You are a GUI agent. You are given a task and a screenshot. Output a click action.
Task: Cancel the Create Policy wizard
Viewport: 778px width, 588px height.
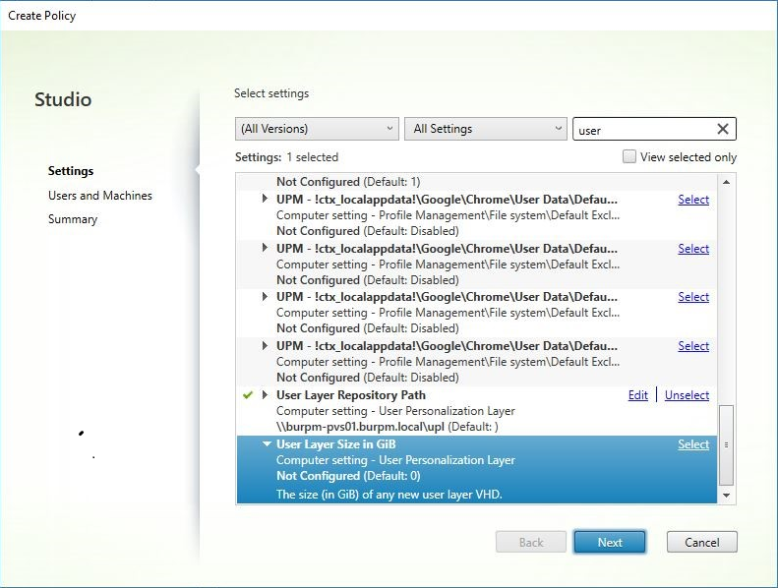coord(701,542)
